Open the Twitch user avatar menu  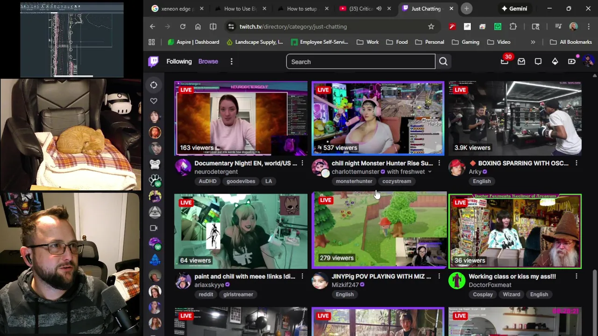click(588, 62)
